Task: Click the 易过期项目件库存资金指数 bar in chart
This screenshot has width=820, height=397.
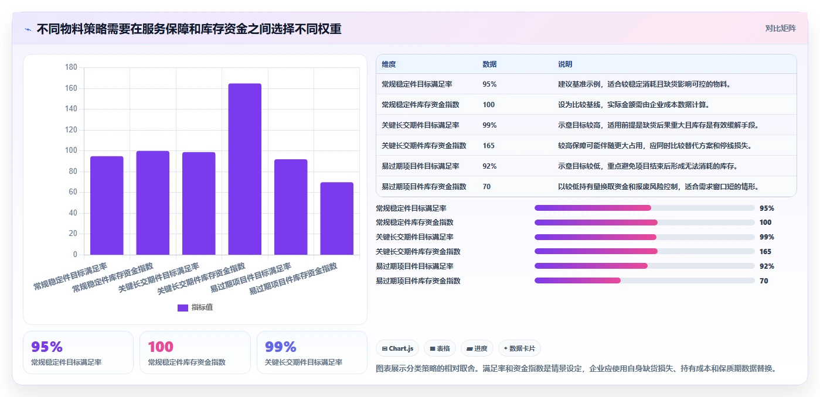Action: 336,218
